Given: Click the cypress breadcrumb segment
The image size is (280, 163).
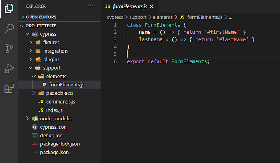Looking at the screenshot, I should pyautogui.click(x=115, y=17).
